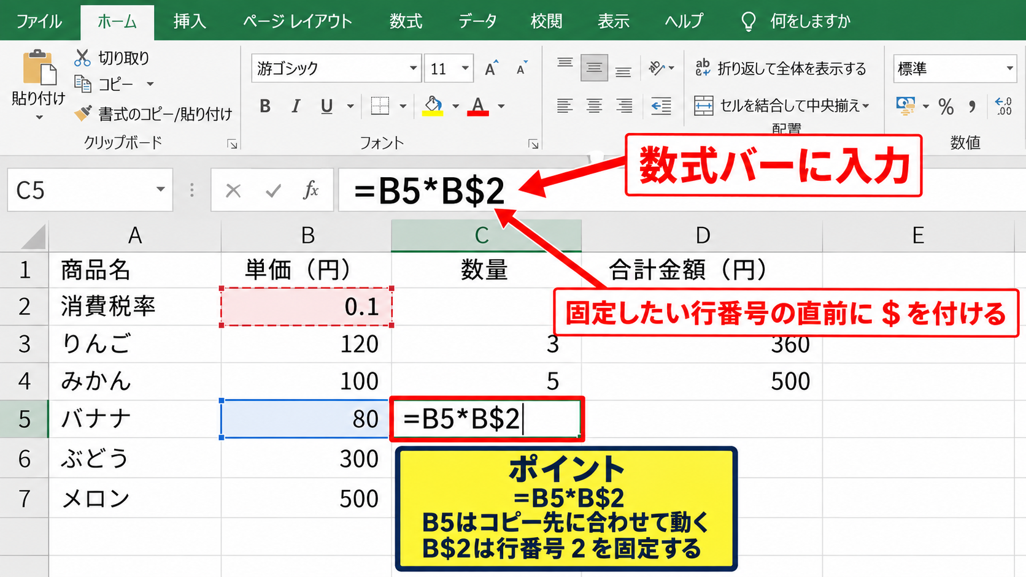
Task: Click the text orientation icon
Action: [x=657, y=67]
